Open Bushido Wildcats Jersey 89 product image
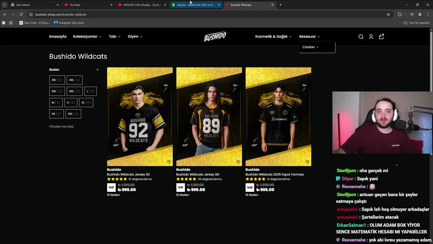 (209, 117)
